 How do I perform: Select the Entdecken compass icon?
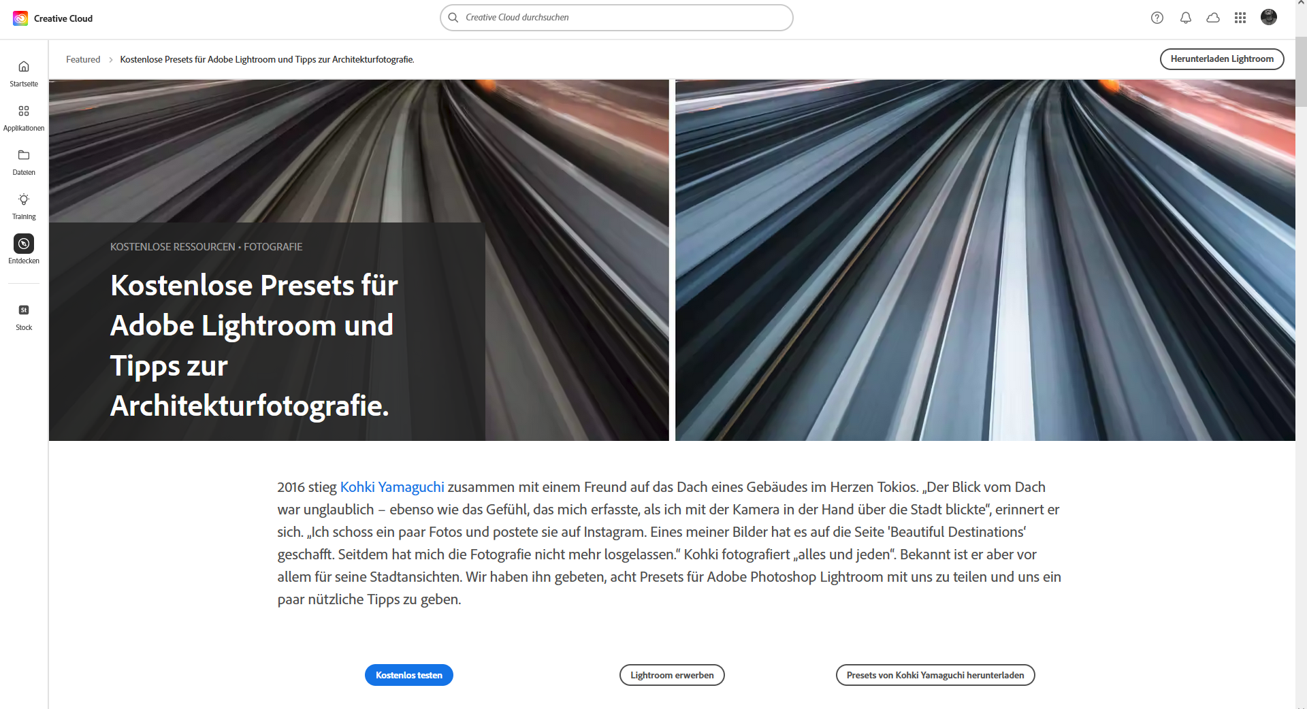click(x=24, y=244)
